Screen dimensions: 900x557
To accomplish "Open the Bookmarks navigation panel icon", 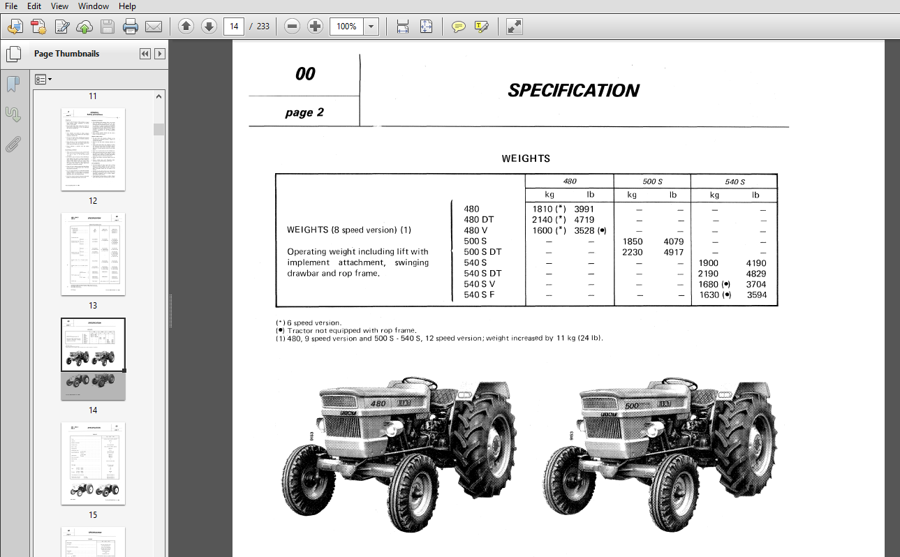I will [13, 84].
